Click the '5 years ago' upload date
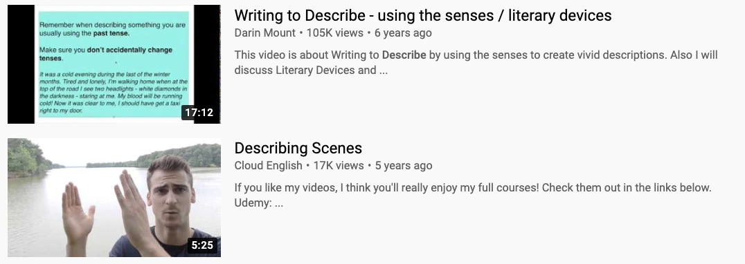The image size is (745, 264). [x=404, y=165]
